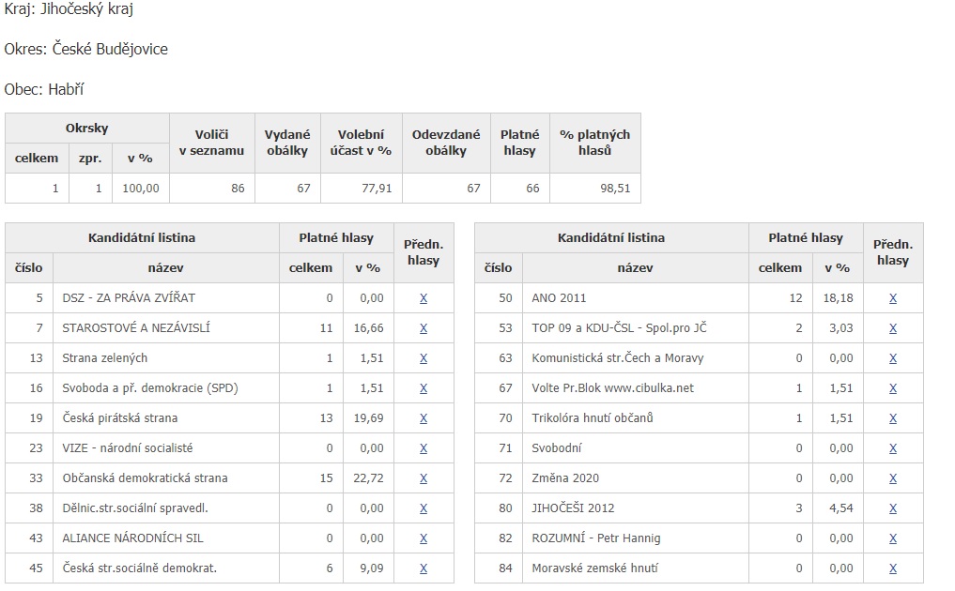The height and width of the screenshot is (591, 955).
Task: Click the 'Obec: Habří' text
Action: (x=44, y=89)
